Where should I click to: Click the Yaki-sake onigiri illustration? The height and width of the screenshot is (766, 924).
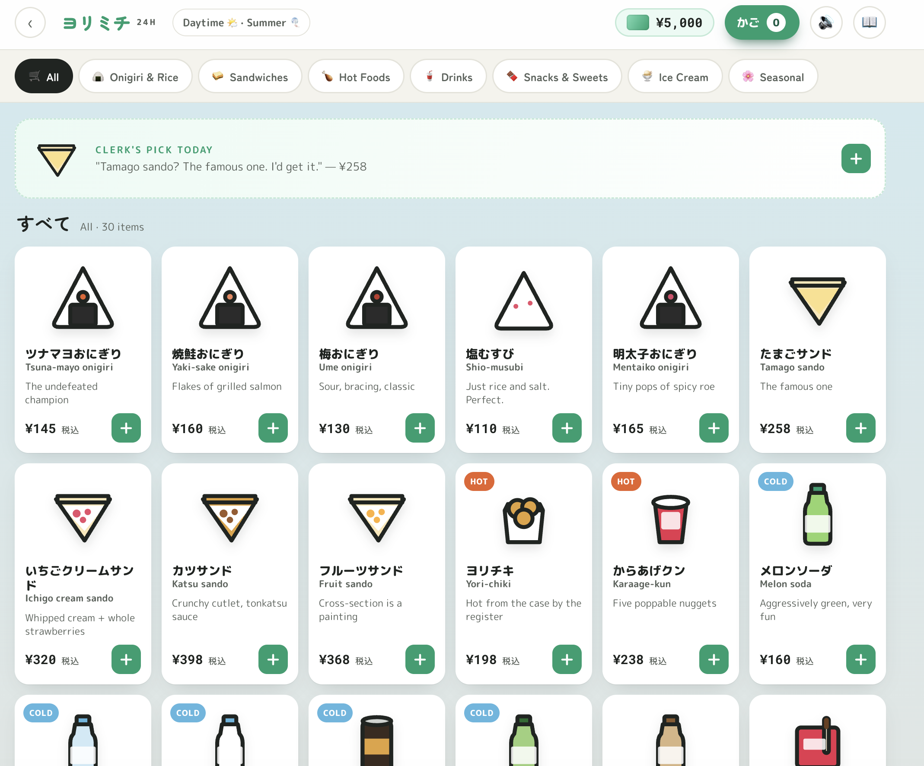(x=229, y=298)
